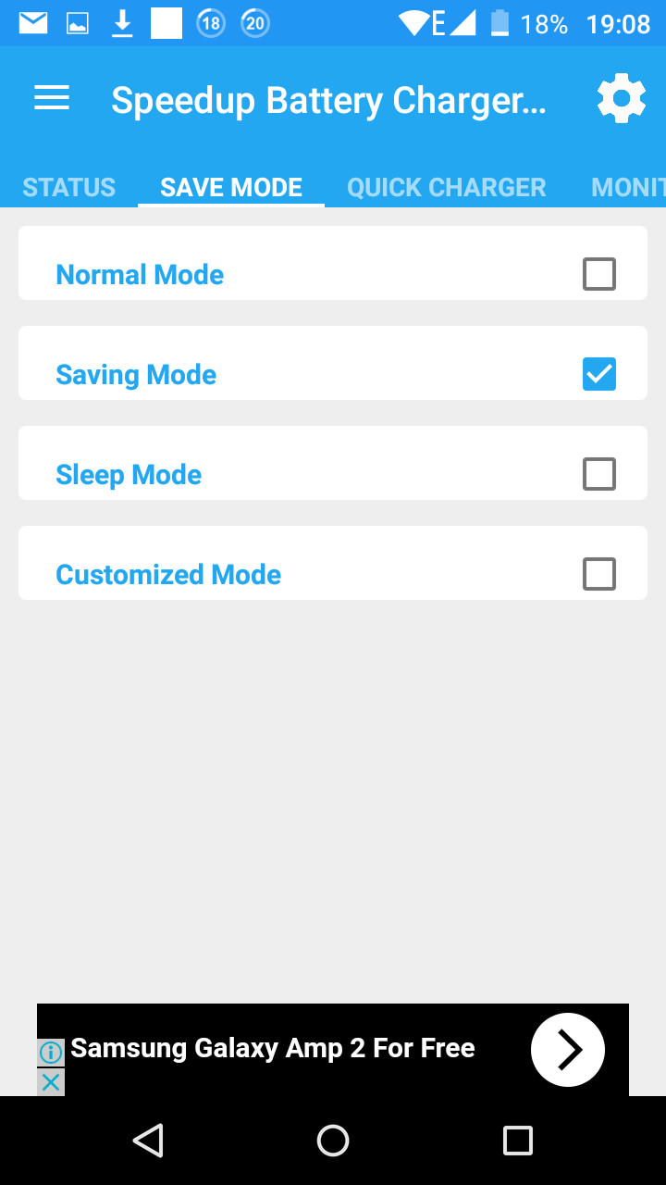Close the ad with the X icon

click(x=51, y=1081)
